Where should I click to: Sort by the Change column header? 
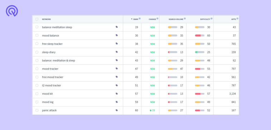pos(152,19)
